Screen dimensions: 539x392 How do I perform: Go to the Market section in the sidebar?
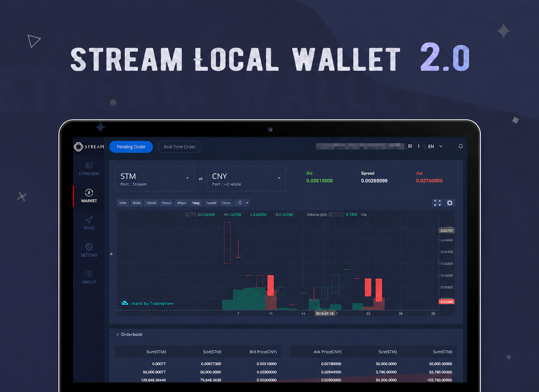pos(89,196)
